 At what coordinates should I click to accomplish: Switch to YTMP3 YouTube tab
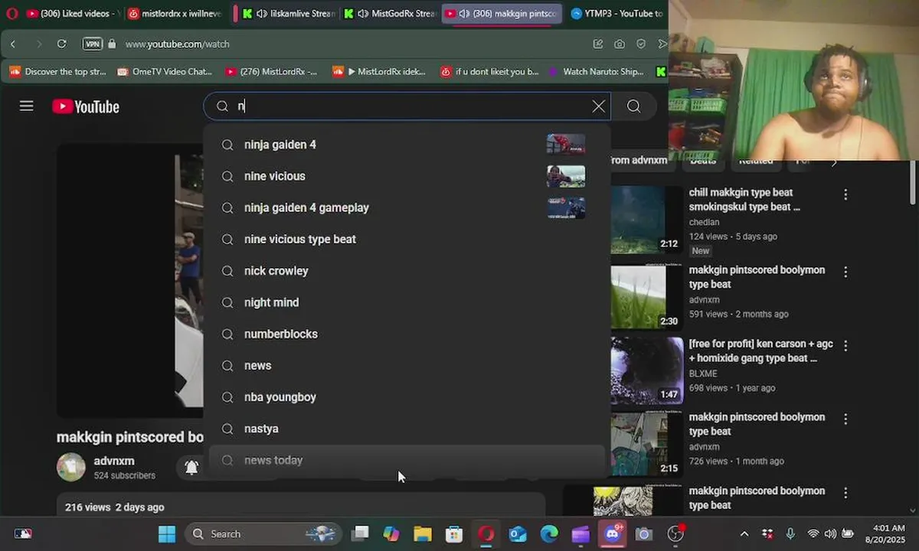616,14
